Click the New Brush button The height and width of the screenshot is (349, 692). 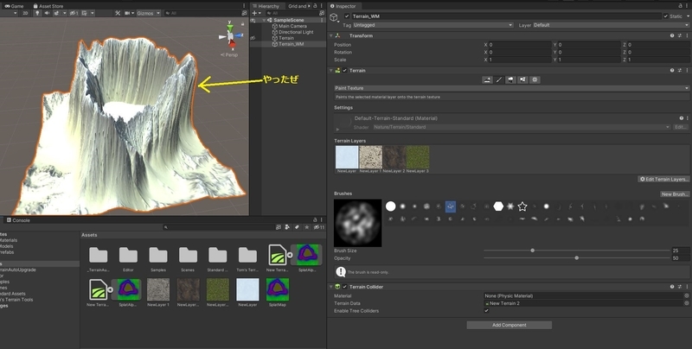pos(675,194)
